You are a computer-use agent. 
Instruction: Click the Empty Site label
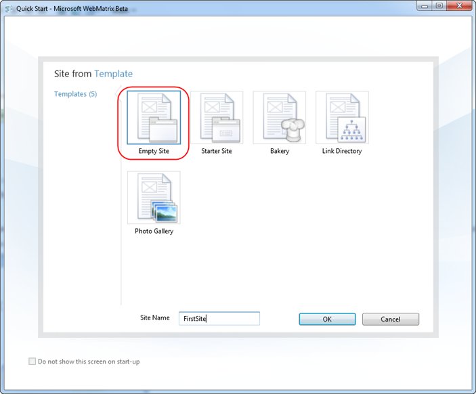tap(154, 151)
